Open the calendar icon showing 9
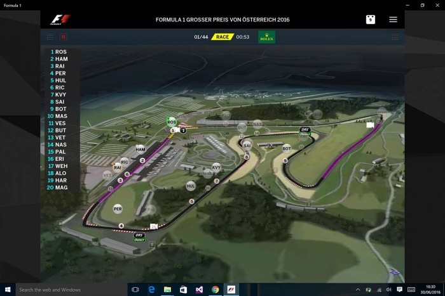Viewport: 445px width, 296px height. pos(371,20)
